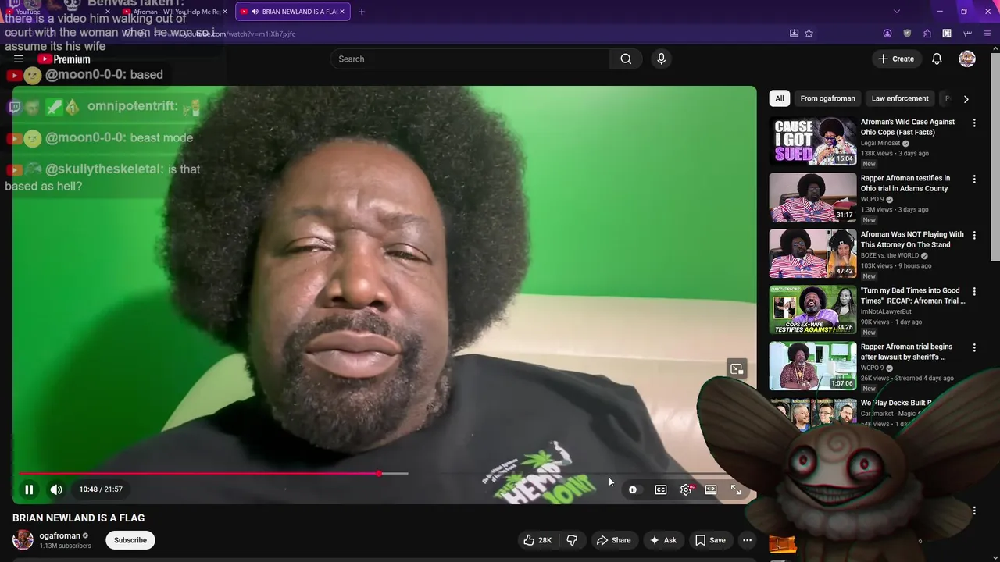This screenshot has width=1000, height=562.
Task: Enter full screen mode
Action: click(x=736, y=489)
